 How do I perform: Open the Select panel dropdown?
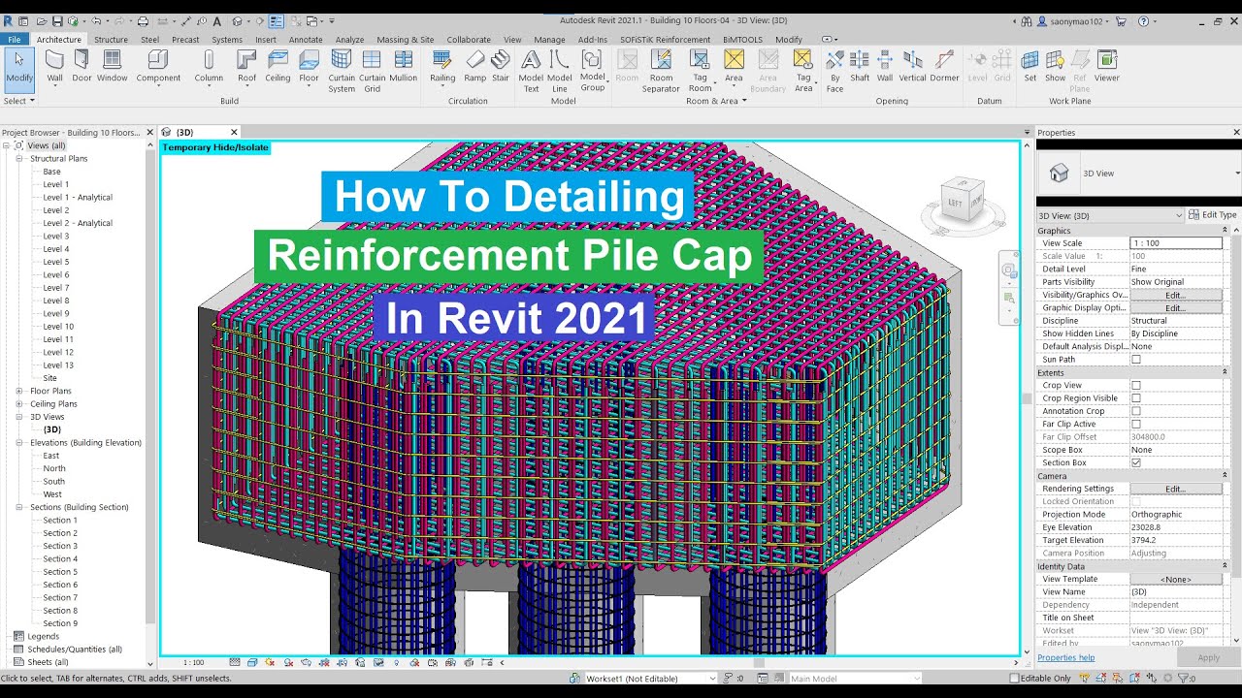pos(19,101)
